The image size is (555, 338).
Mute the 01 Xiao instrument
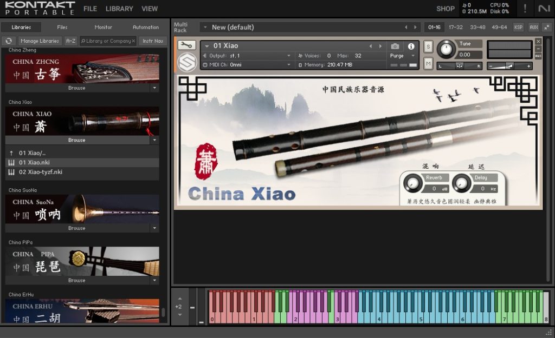[x=428, y=64]
